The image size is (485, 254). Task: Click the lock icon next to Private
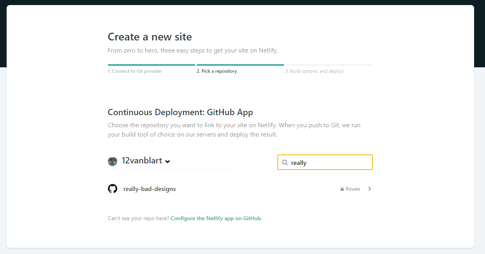pos(342,189)
